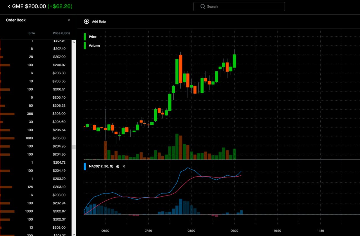Click the Add Data label
Image resolution: width=360 pixels, height=236 pixels.
pyautogui.click(x=99, y=21)
